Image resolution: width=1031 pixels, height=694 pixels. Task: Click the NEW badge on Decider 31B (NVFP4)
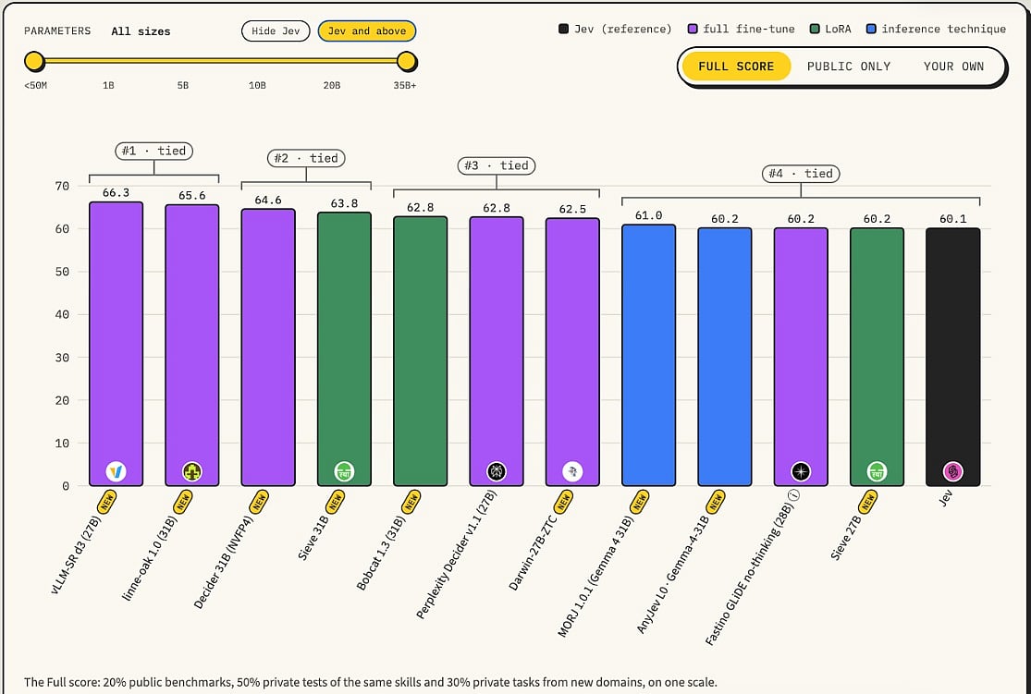(x=260, y=503)
